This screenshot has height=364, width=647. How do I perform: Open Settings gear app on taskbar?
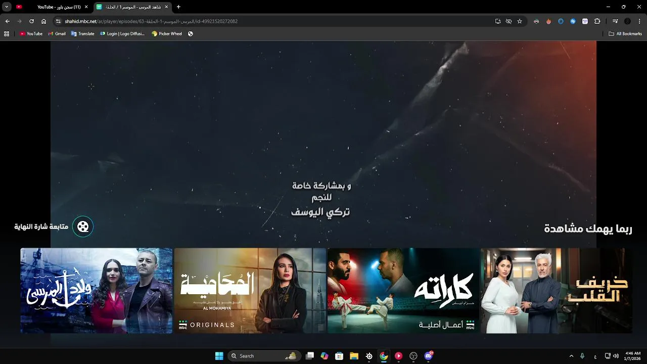point(369,356)
